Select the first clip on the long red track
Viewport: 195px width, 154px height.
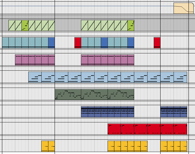click(114, 129)
